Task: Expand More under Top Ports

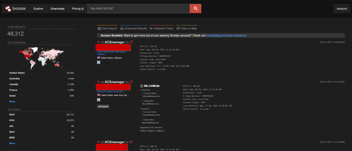Action: [x=13, y=143]
